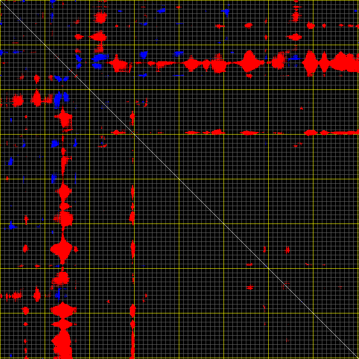Select the fuzzy red square cluster at far left
The width and height of the screenshot is (359, 359).
point(17,101)
